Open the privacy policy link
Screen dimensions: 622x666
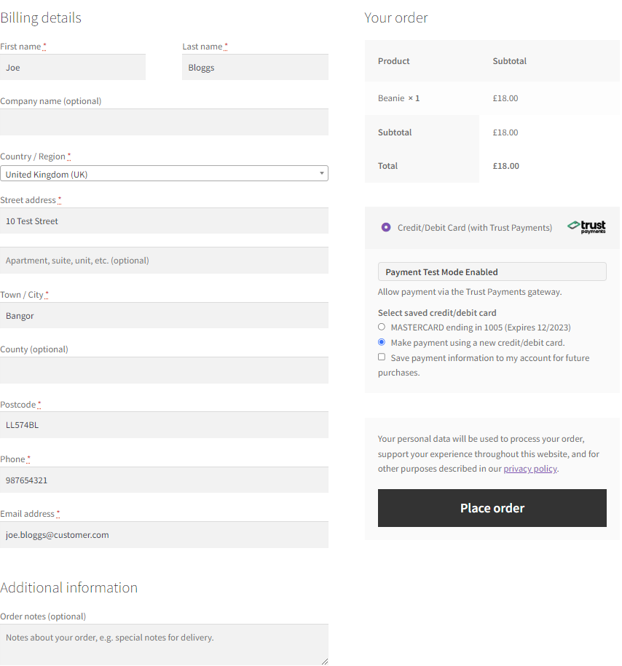pyautogui.click(x=530, y=469)
